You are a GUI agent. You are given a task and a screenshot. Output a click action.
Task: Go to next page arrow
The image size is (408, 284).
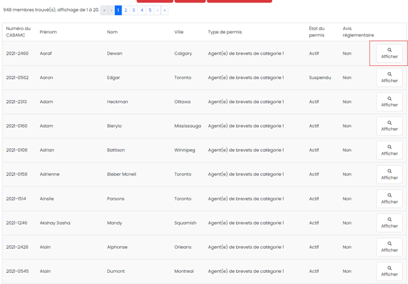pos(158,10)
